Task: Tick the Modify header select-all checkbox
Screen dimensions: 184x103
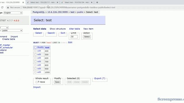Action: click(x=35, y=47)
